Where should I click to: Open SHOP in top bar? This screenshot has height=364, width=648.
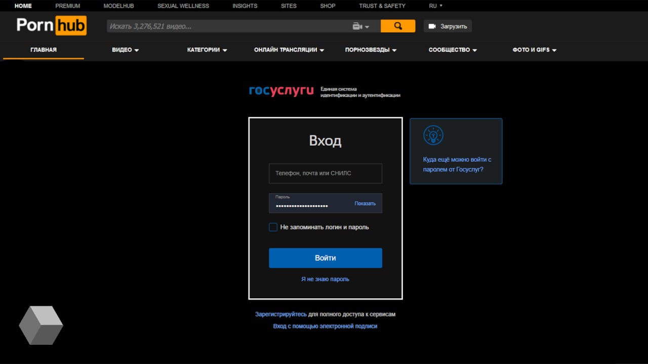point(328,6)
